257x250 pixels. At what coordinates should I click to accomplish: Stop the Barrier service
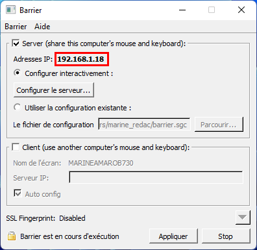coord(226,236)
